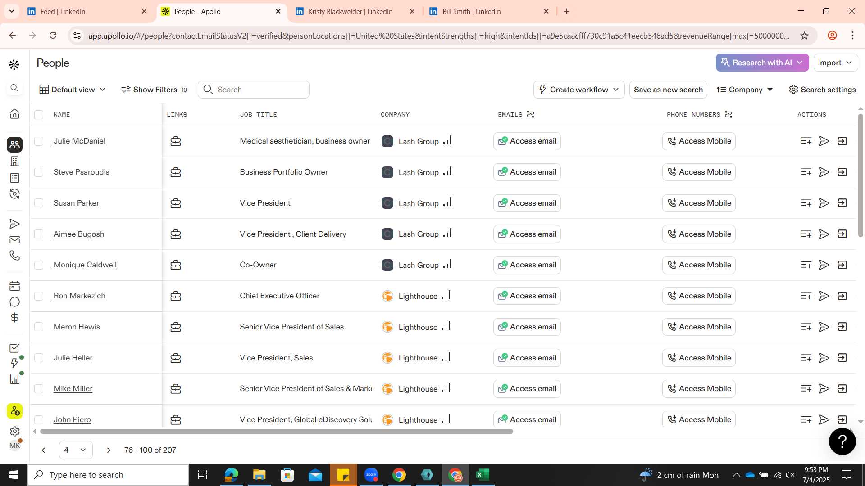The width and height of the screenshot is (865, 486).
Task: Check the box for Aimee Bugosh
Action: point(39,234)
